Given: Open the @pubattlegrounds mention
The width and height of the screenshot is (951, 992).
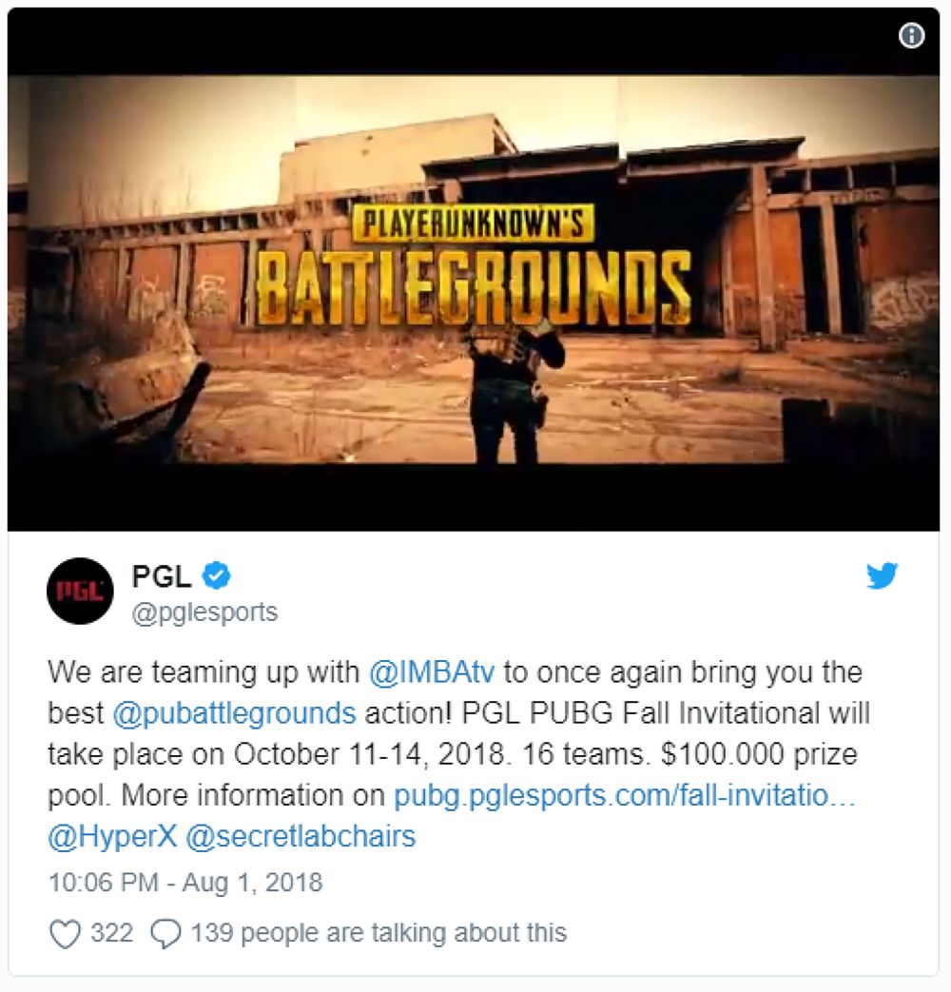Looking at the screenshot, I should tap(234, 713).
